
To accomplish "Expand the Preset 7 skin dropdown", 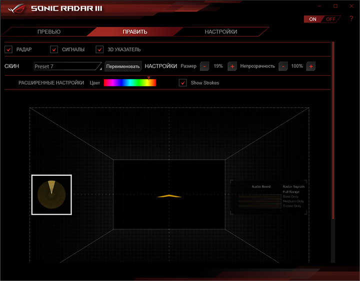I will click(67, 66).
